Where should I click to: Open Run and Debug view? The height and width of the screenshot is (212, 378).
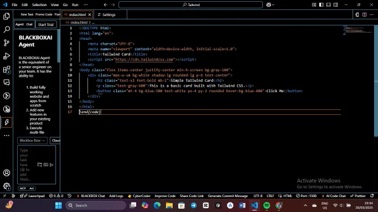tap(7, 56)
